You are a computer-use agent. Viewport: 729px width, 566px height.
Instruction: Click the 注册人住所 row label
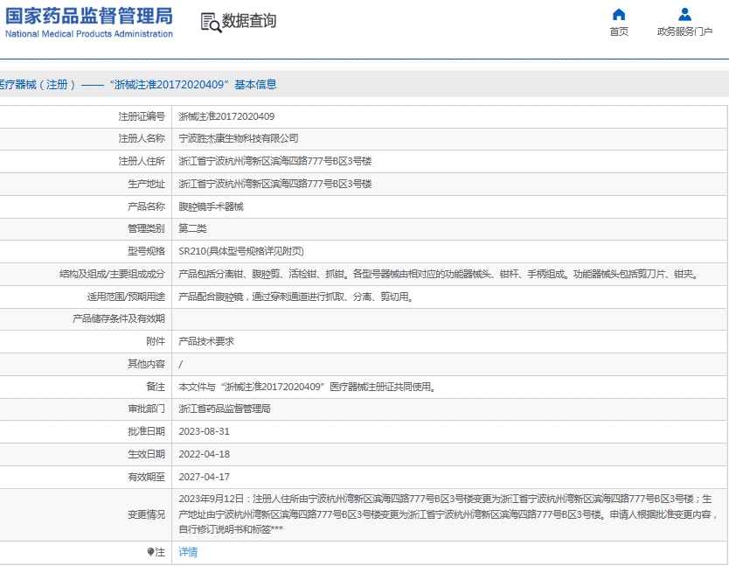pyautogui.click(x=142, y=161)
